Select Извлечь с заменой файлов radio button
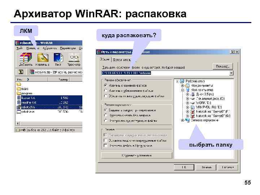Image resolution: width=260 pixels, height=195 pixels. [x=105, y=86]
